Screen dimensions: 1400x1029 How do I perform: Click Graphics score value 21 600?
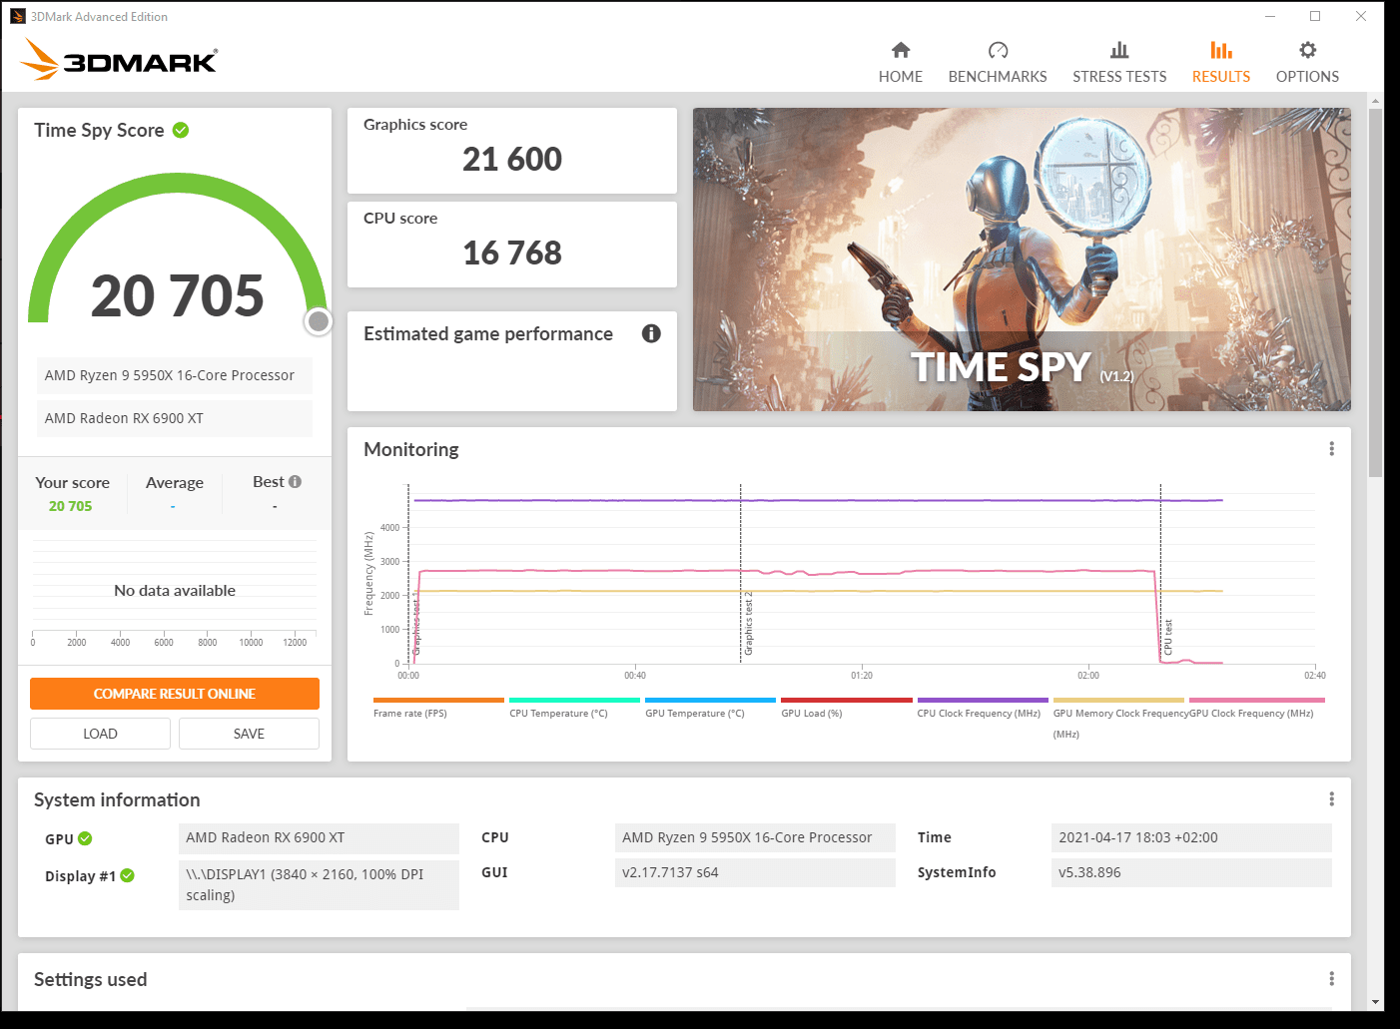[512, 159]
